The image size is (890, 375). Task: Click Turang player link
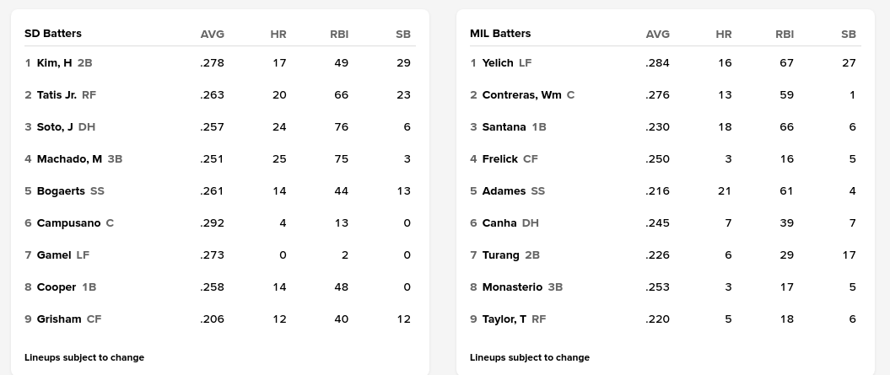point(500,255)
